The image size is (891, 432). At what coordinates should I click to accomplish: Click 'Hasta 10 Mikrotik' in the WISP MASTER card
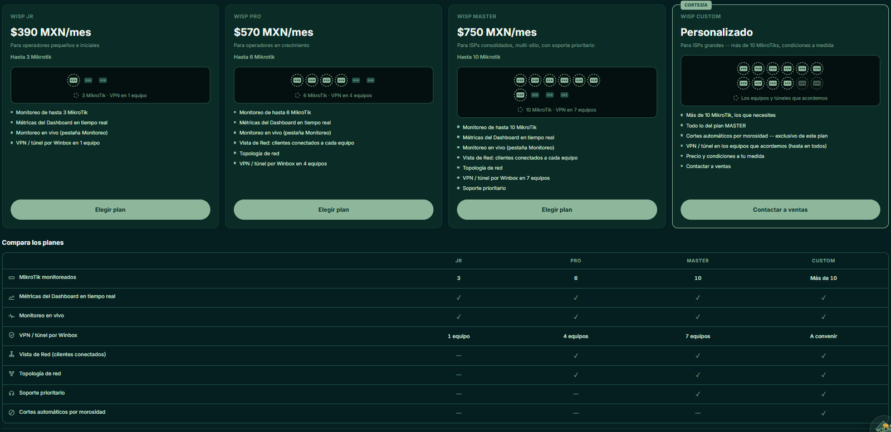click(479, 57)
